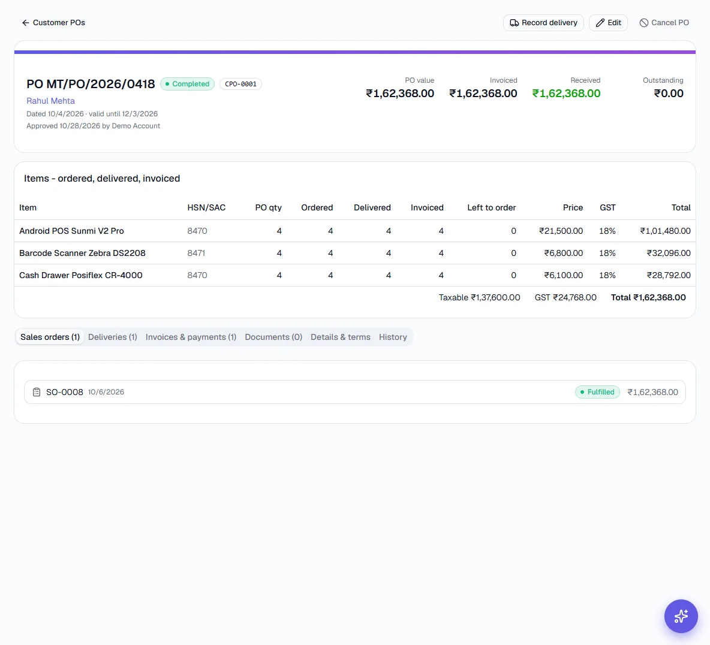Click the Cancel PO button
Screen dimensions: 710x645
point(664,23)
